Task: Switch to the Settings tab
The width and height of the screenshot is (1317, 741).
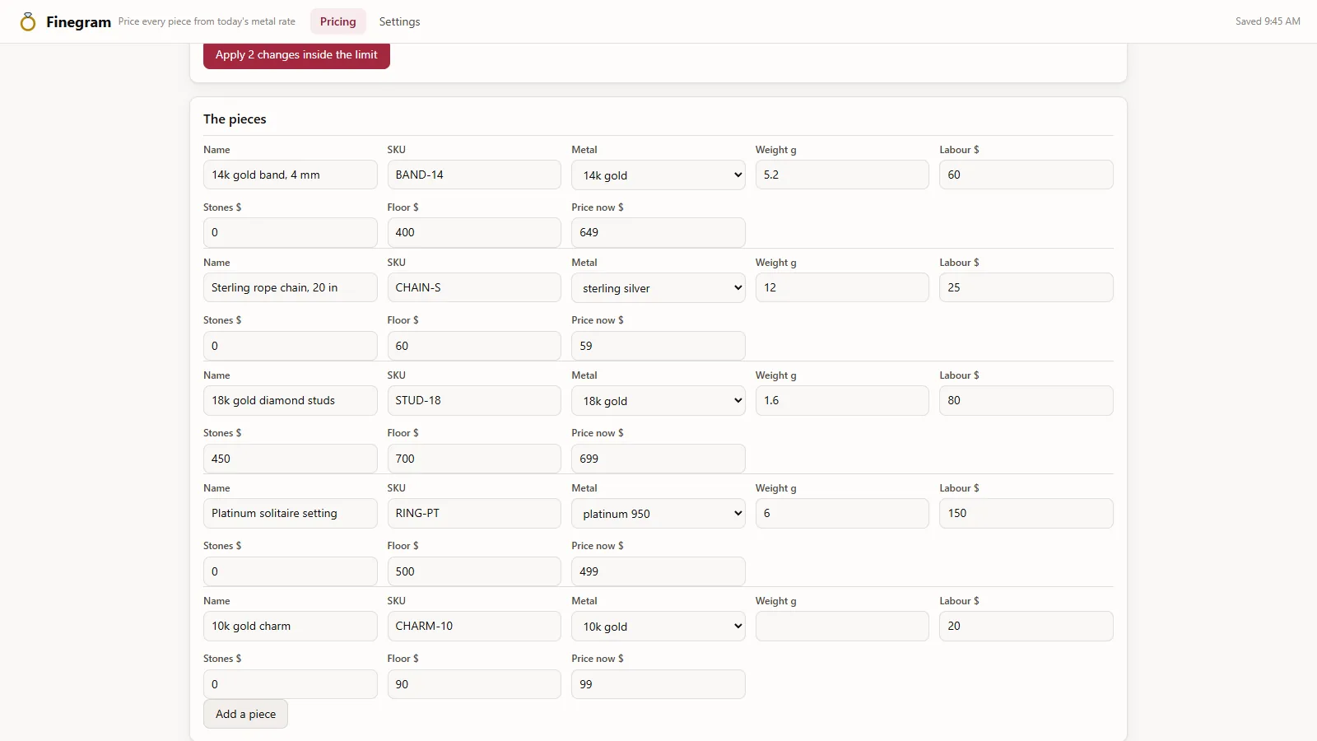Action: [399, 21]
